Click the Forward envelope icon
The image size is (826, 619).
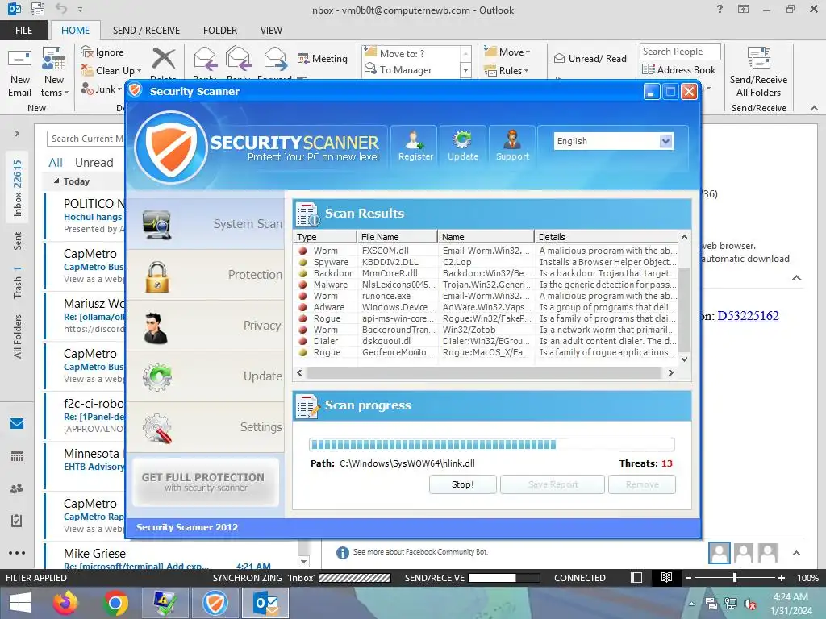pyautogui.click(x=276, y=58)
